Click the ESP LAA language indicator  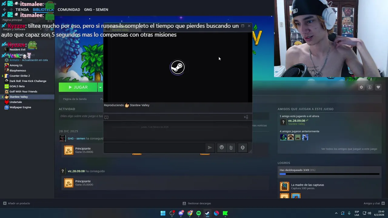tap(357, 213)
